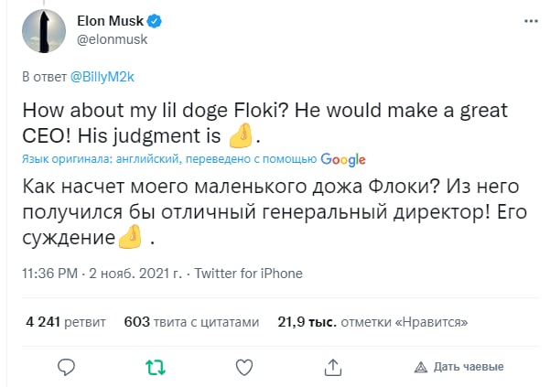This screenshot has width=550, height=387.
Task: Click the share upload icon
Action: pyautogui.click(x=334, y=366)
